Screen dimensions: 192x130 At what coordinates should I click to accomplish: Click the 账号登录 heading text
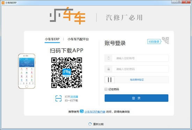click(x=115, y=43)
